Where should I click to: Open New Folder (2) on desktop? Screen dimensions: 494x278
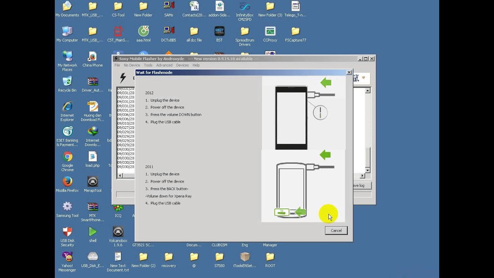[143, 260]
